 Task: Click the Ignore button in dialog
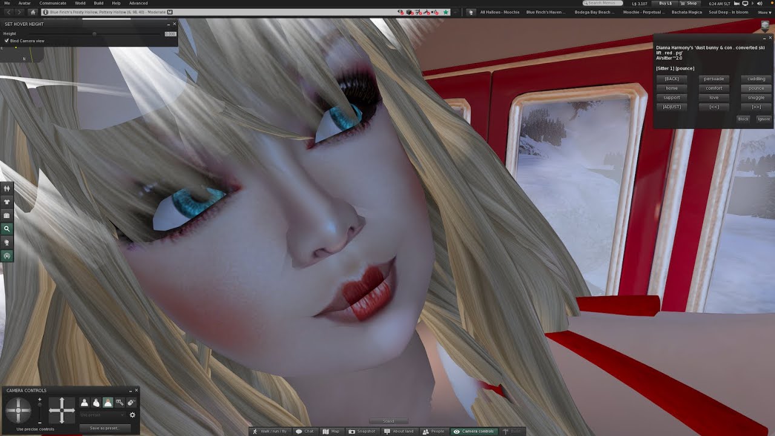tap(763, 119)
